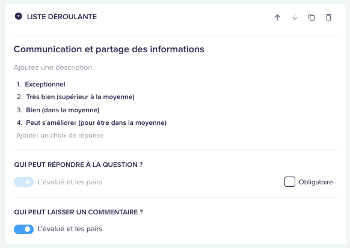This screenshot has width=350, height=248.
Task: Duplicate the question with the copy icon
Action: (x=312, y=17)
